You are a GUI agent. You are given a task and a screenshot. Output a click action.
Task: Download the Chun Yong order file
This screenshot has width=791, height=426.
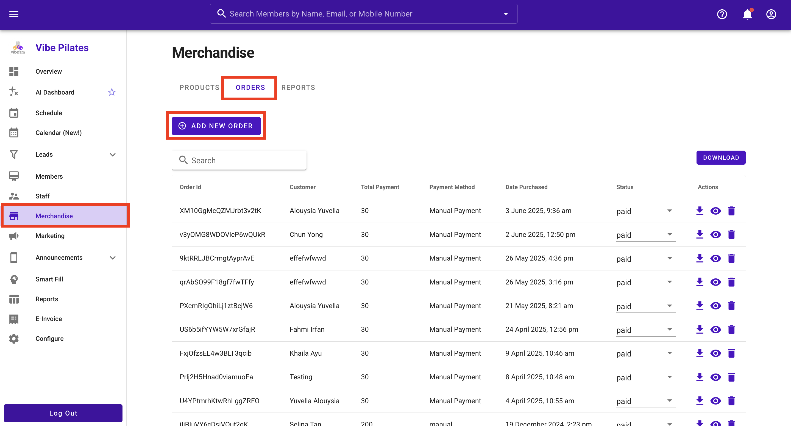tap(700, 234)
